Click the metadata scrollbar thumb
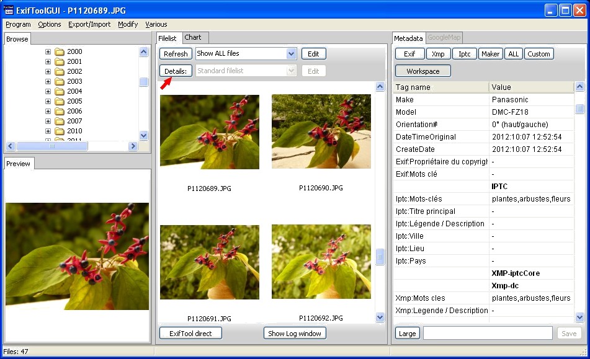 (580, 109)
